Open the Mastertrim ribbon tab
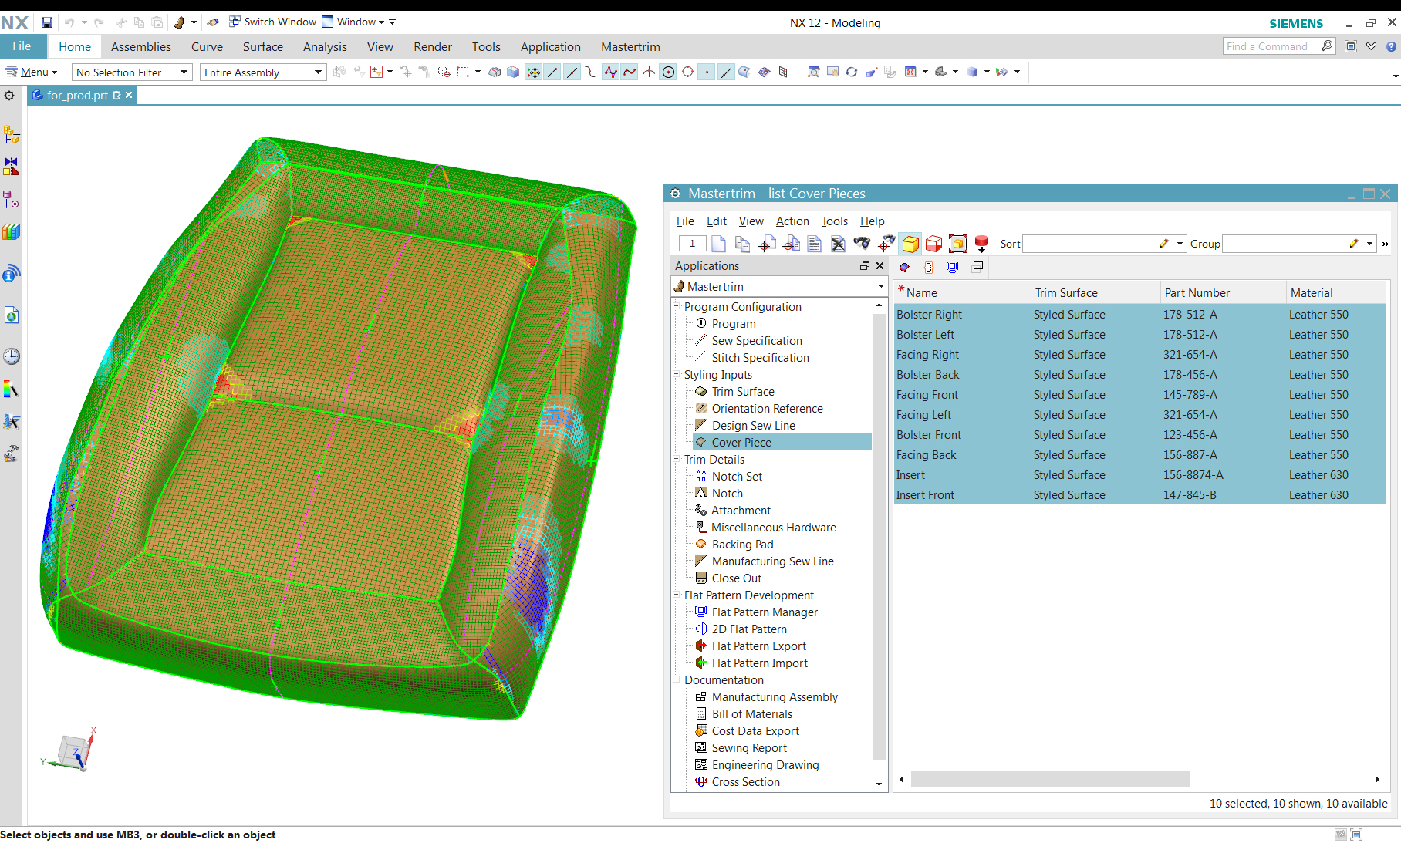1401x843 pixels. tap(630, 46)
